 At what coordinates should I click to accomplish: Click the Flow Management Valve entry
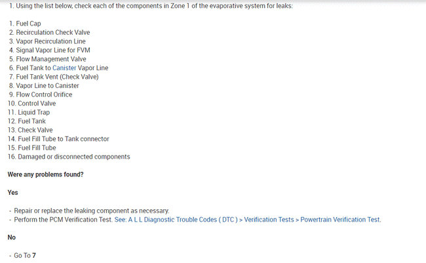click(x=50, y=59)
